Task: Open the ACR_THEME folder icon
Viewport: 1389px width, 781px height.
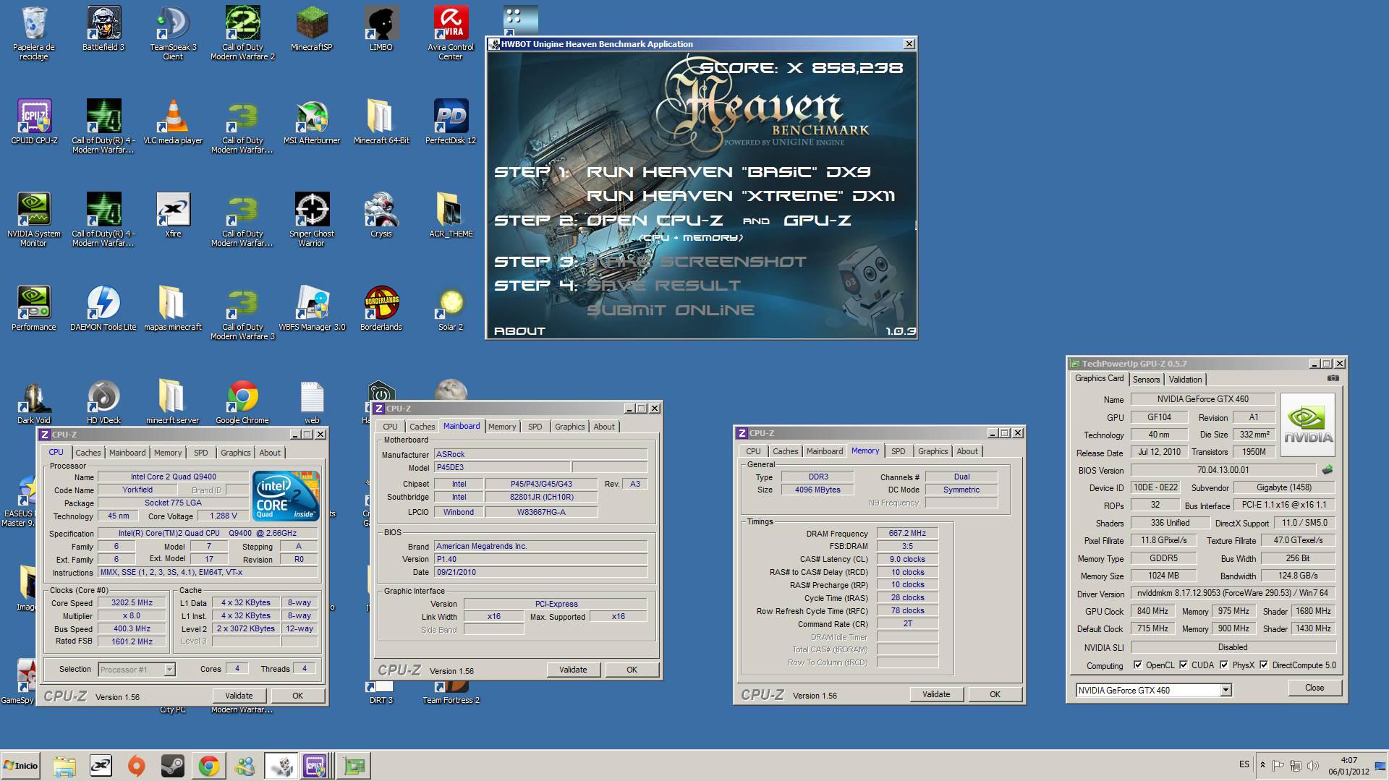Action: tap(451, 215)
